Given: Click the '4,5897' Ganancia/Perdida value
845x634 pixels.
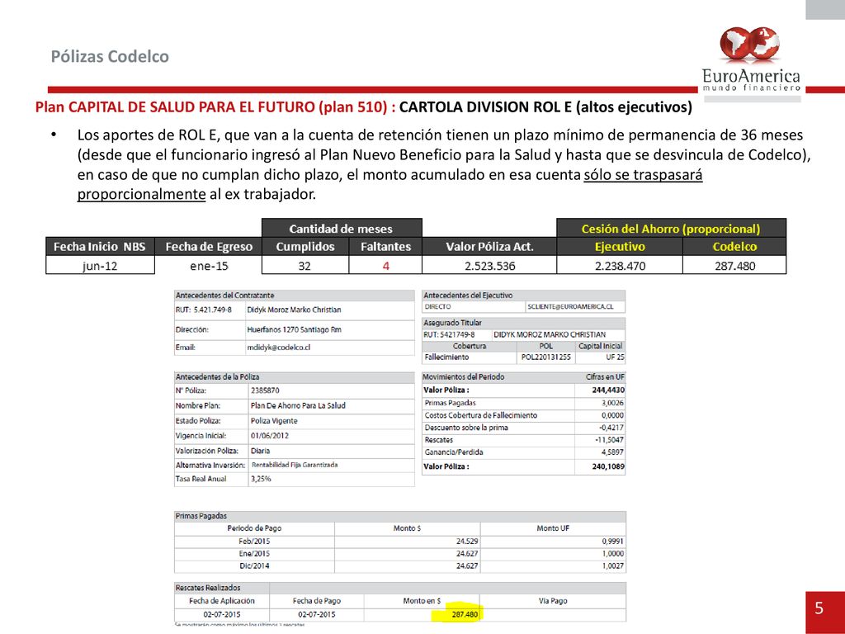Looking at the screenshot, I should (613, 452).
